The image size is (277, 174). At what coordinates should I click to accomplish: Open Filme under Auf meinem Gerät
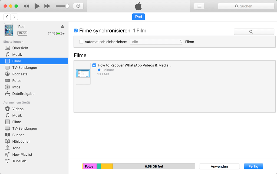[x=34, y=122]
